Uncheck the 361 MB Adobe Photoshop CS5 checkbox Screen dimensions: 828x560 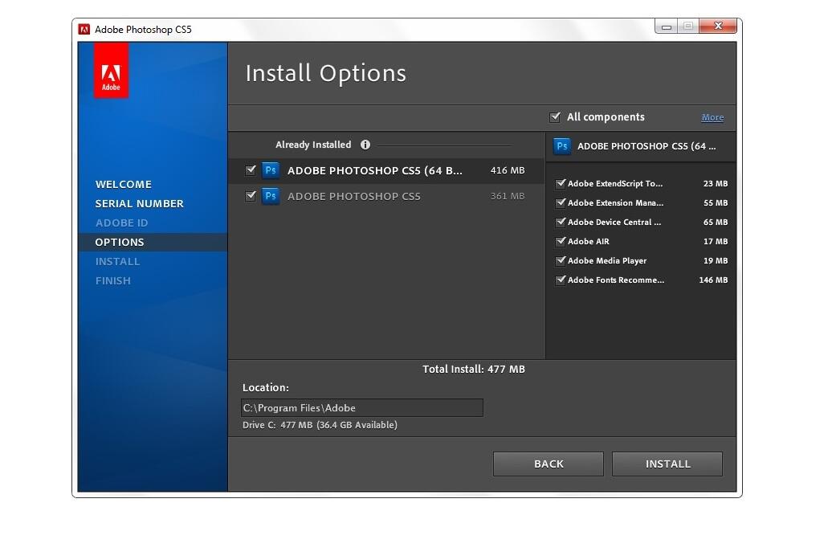coord(251,196)
